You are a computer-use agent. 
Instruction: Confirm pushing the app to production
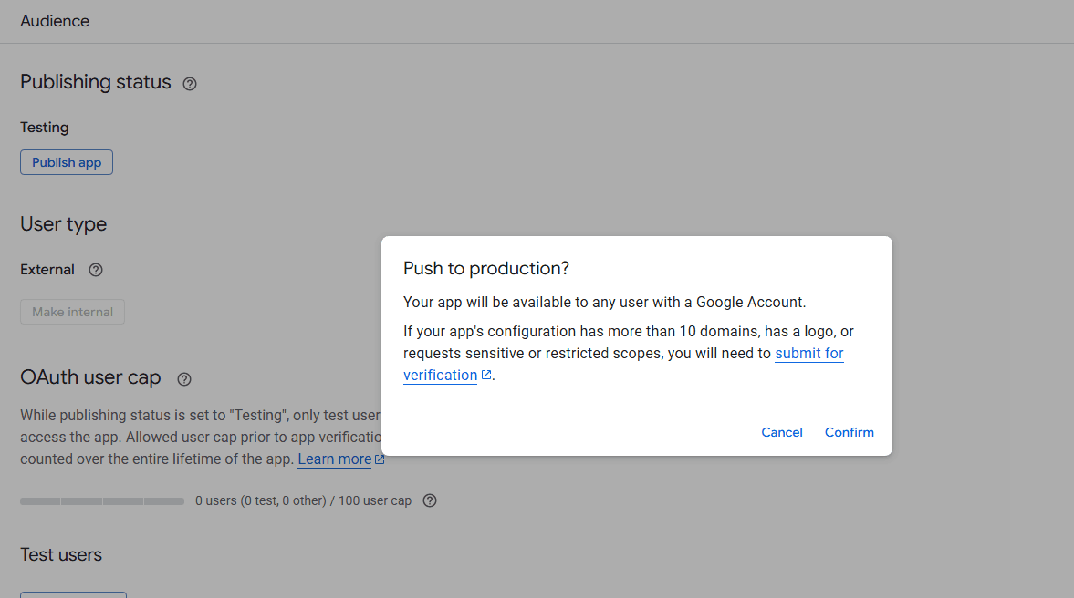(849, 432)
